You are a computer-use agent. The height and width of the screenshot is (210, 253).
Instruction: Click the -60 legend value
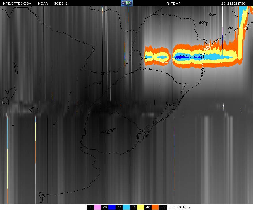click(119, 207)
